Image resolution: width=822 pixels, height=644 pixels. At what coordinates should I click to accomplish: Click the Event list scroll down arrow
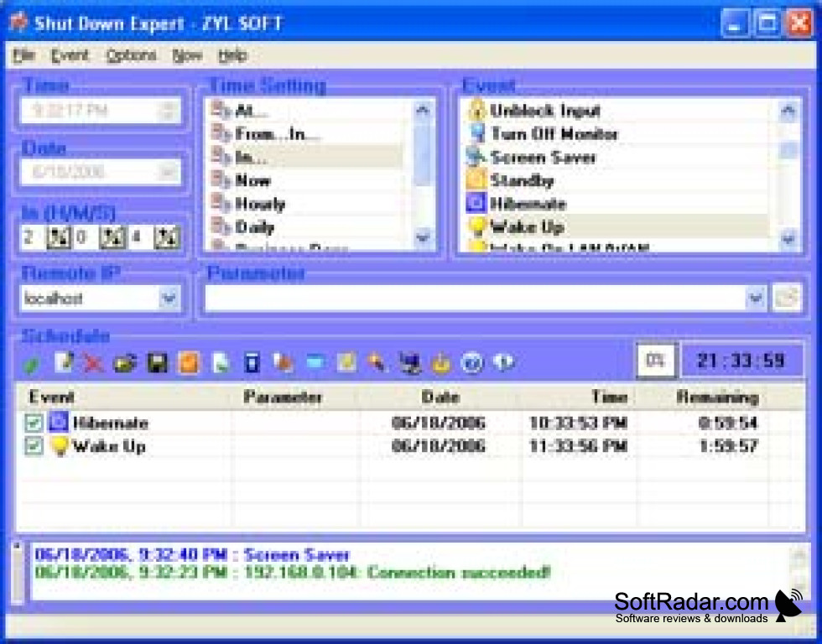point(788,239)
